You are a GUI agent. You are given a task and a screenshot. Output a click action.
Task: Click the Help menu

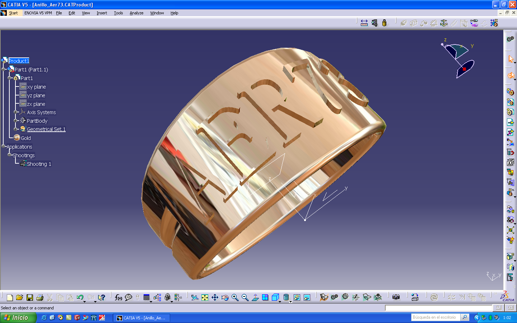click(174, 13)
